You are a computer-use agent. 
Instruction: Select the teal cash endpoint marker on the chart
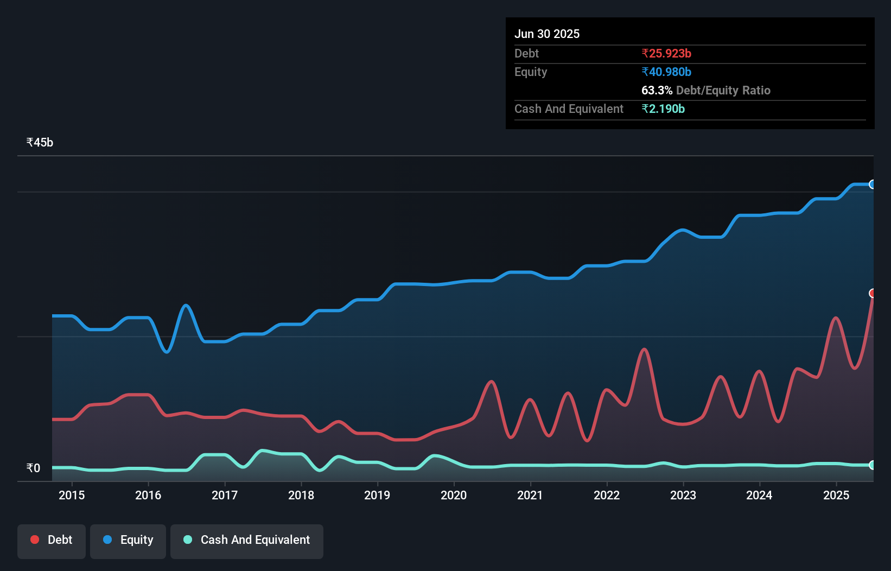[x=873, y=465]
